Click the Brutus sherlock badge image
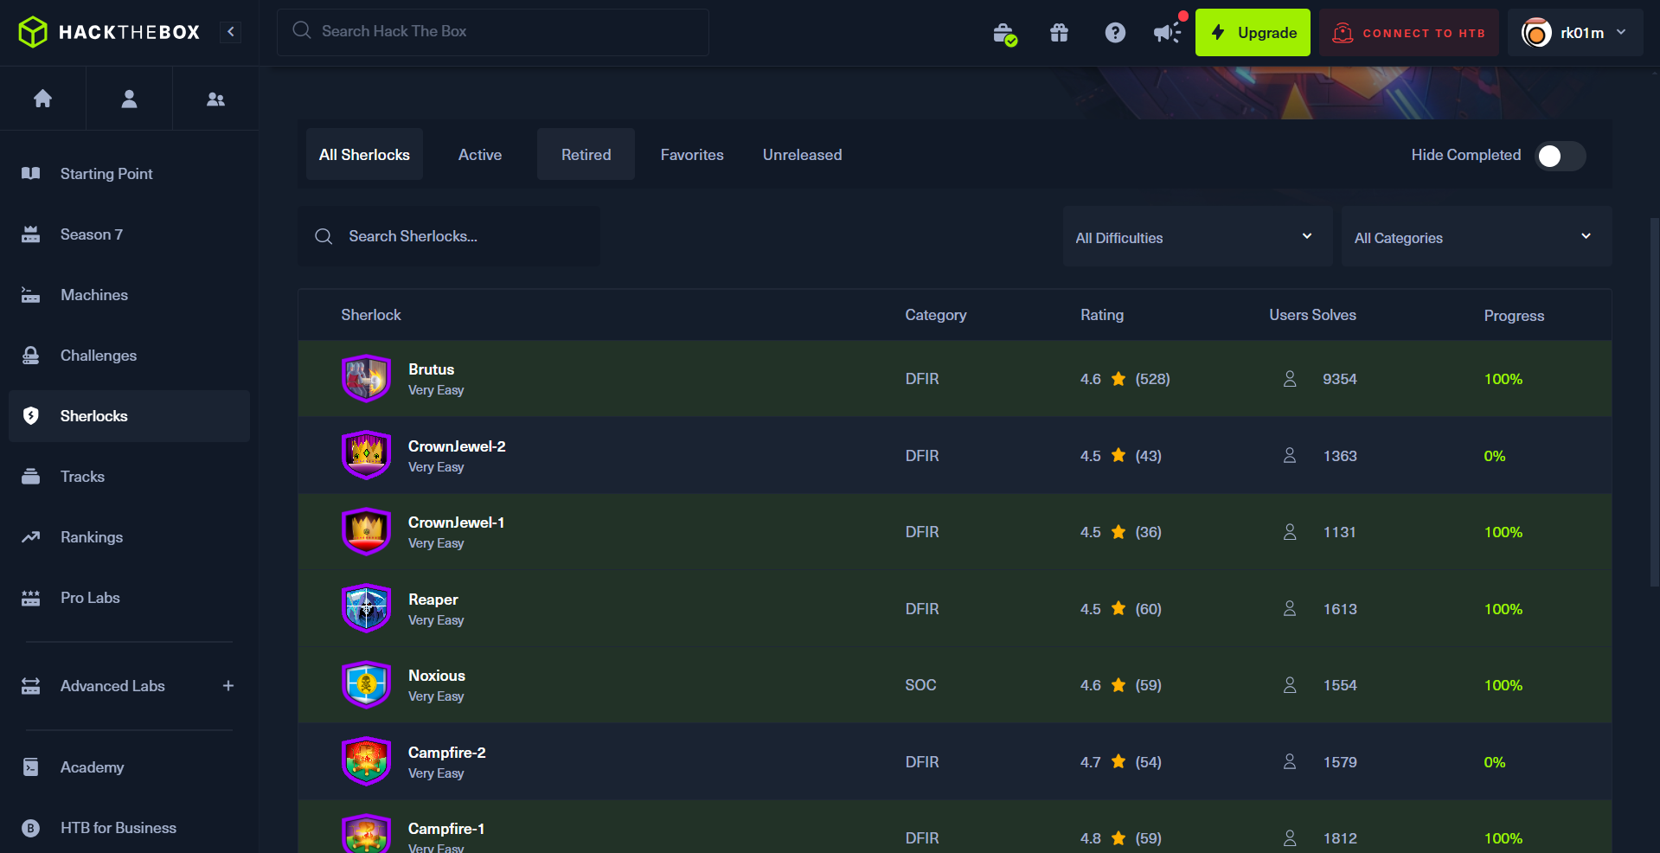The width and height of the screenshot is (1660, 853). (x=366, y=378)
